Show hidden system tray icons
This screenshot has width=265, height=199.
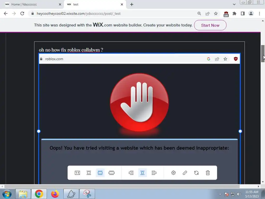tap(220, 194)
